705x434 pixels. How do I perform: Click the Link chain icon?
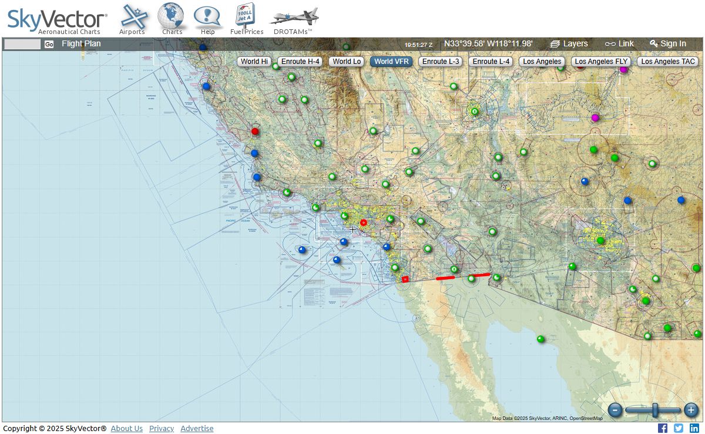coord(610,44)
